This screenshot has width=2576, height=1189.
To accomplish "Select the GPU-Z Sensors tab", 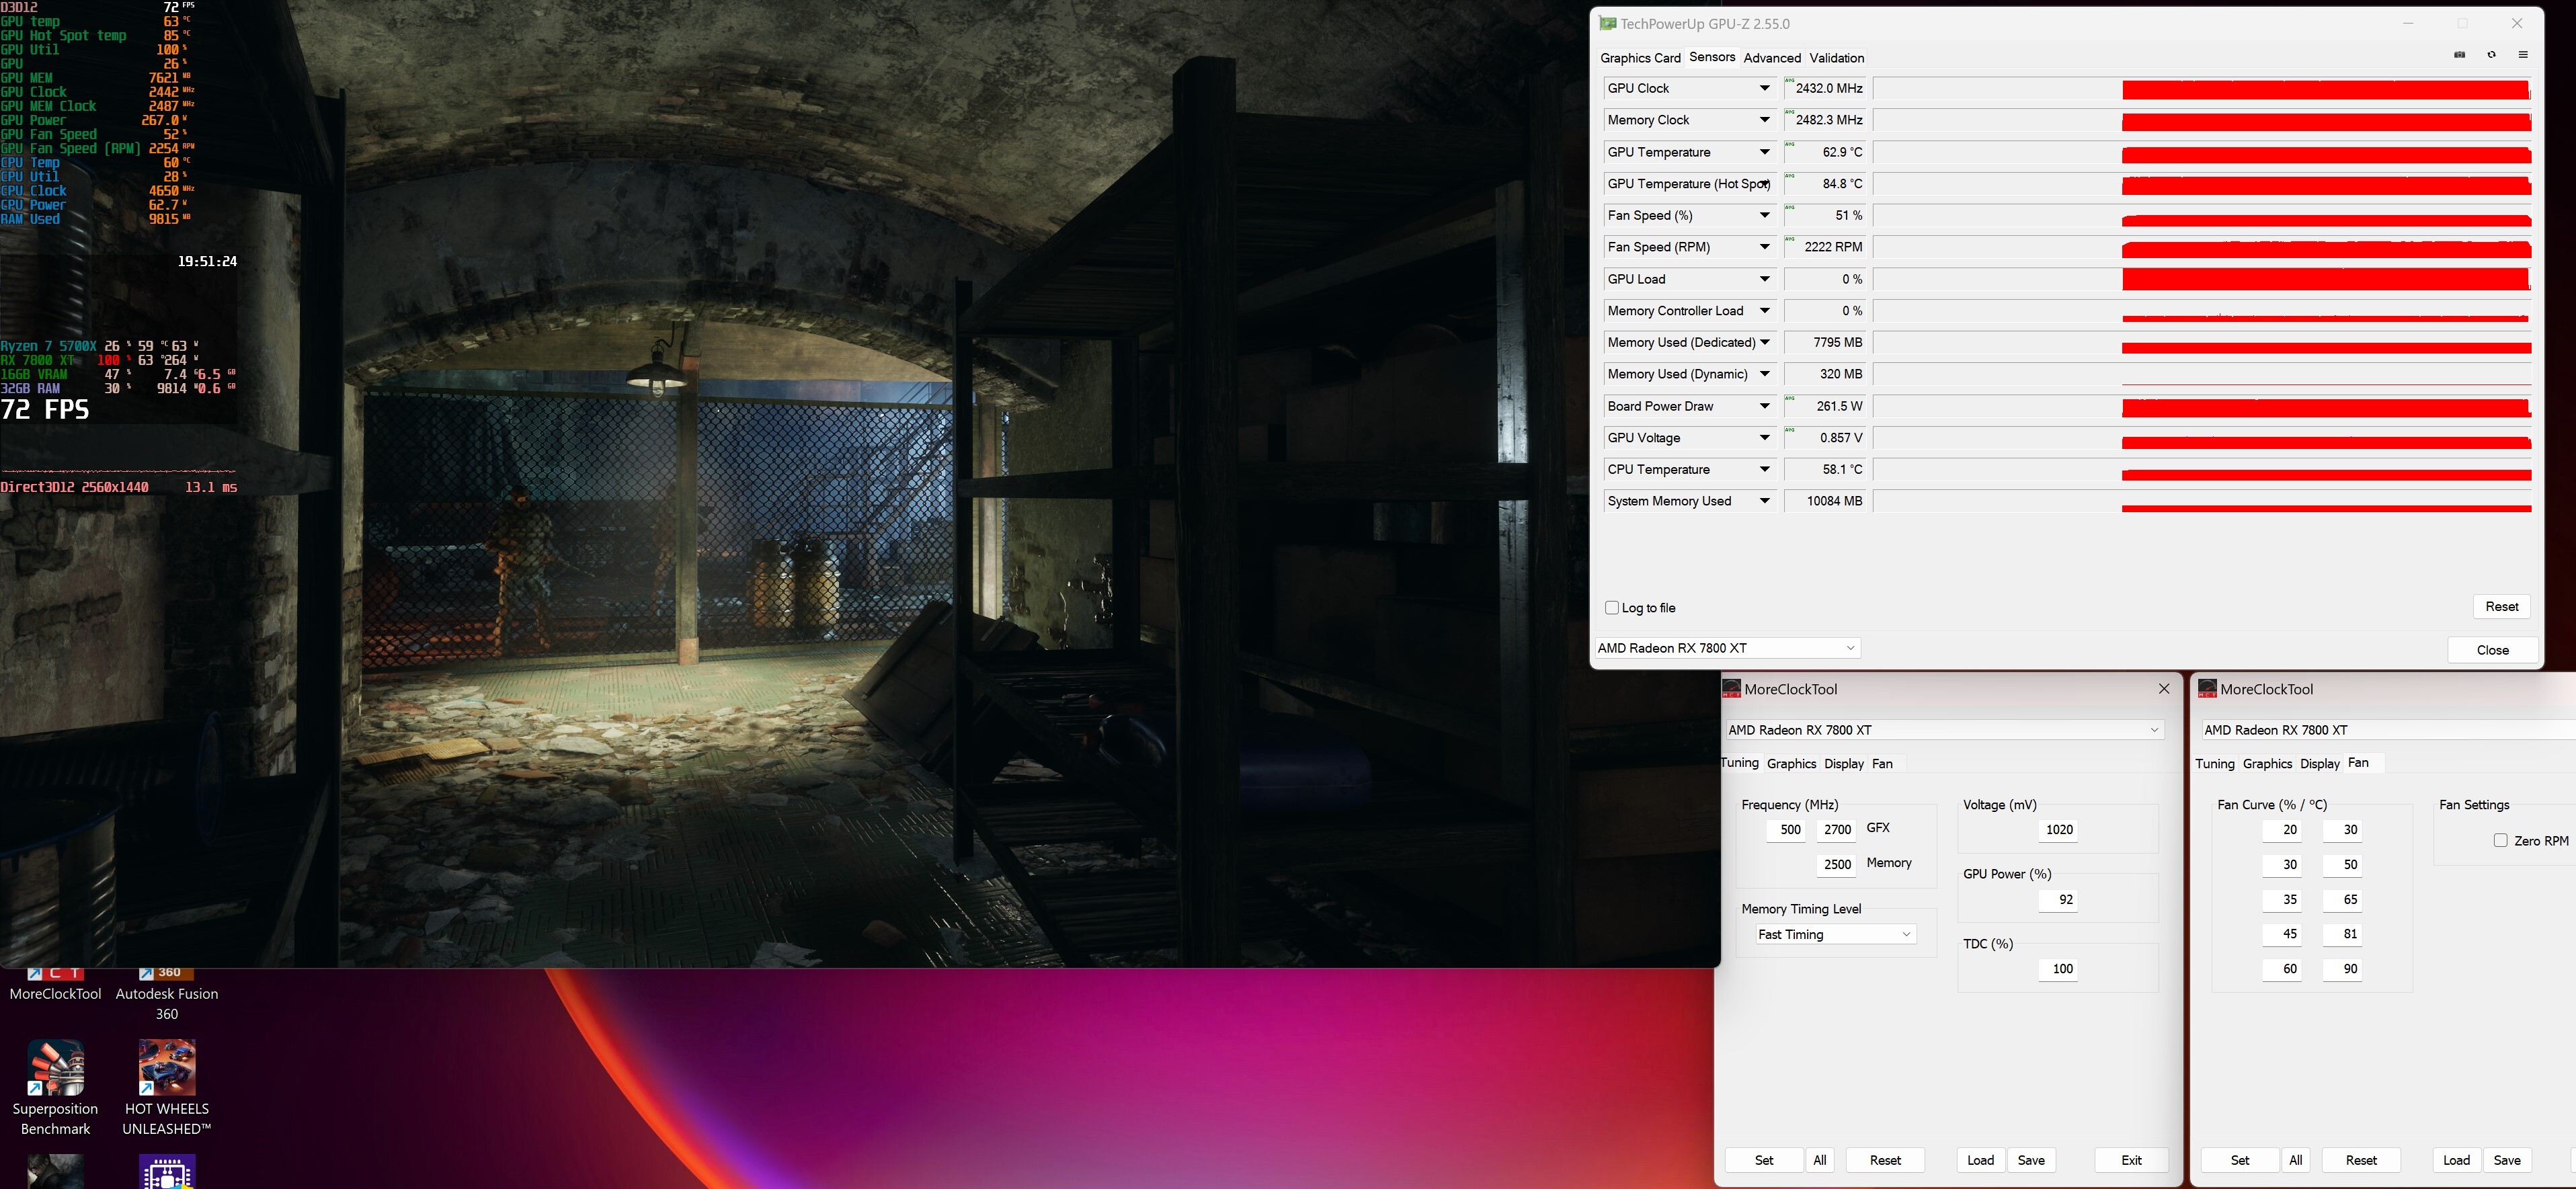I will click(1712, 57).
